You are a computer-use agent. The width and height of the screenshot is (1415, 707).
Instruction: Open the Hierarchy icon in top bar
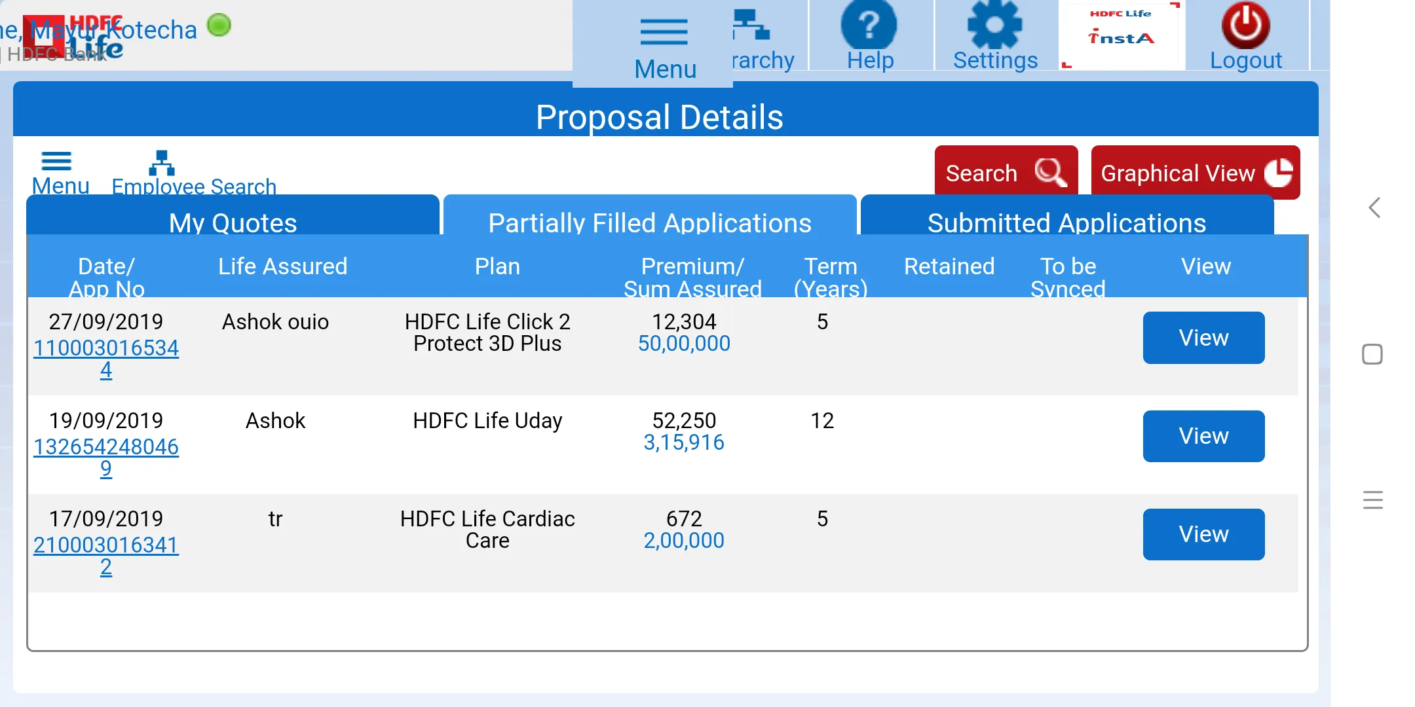coord(751,25)
